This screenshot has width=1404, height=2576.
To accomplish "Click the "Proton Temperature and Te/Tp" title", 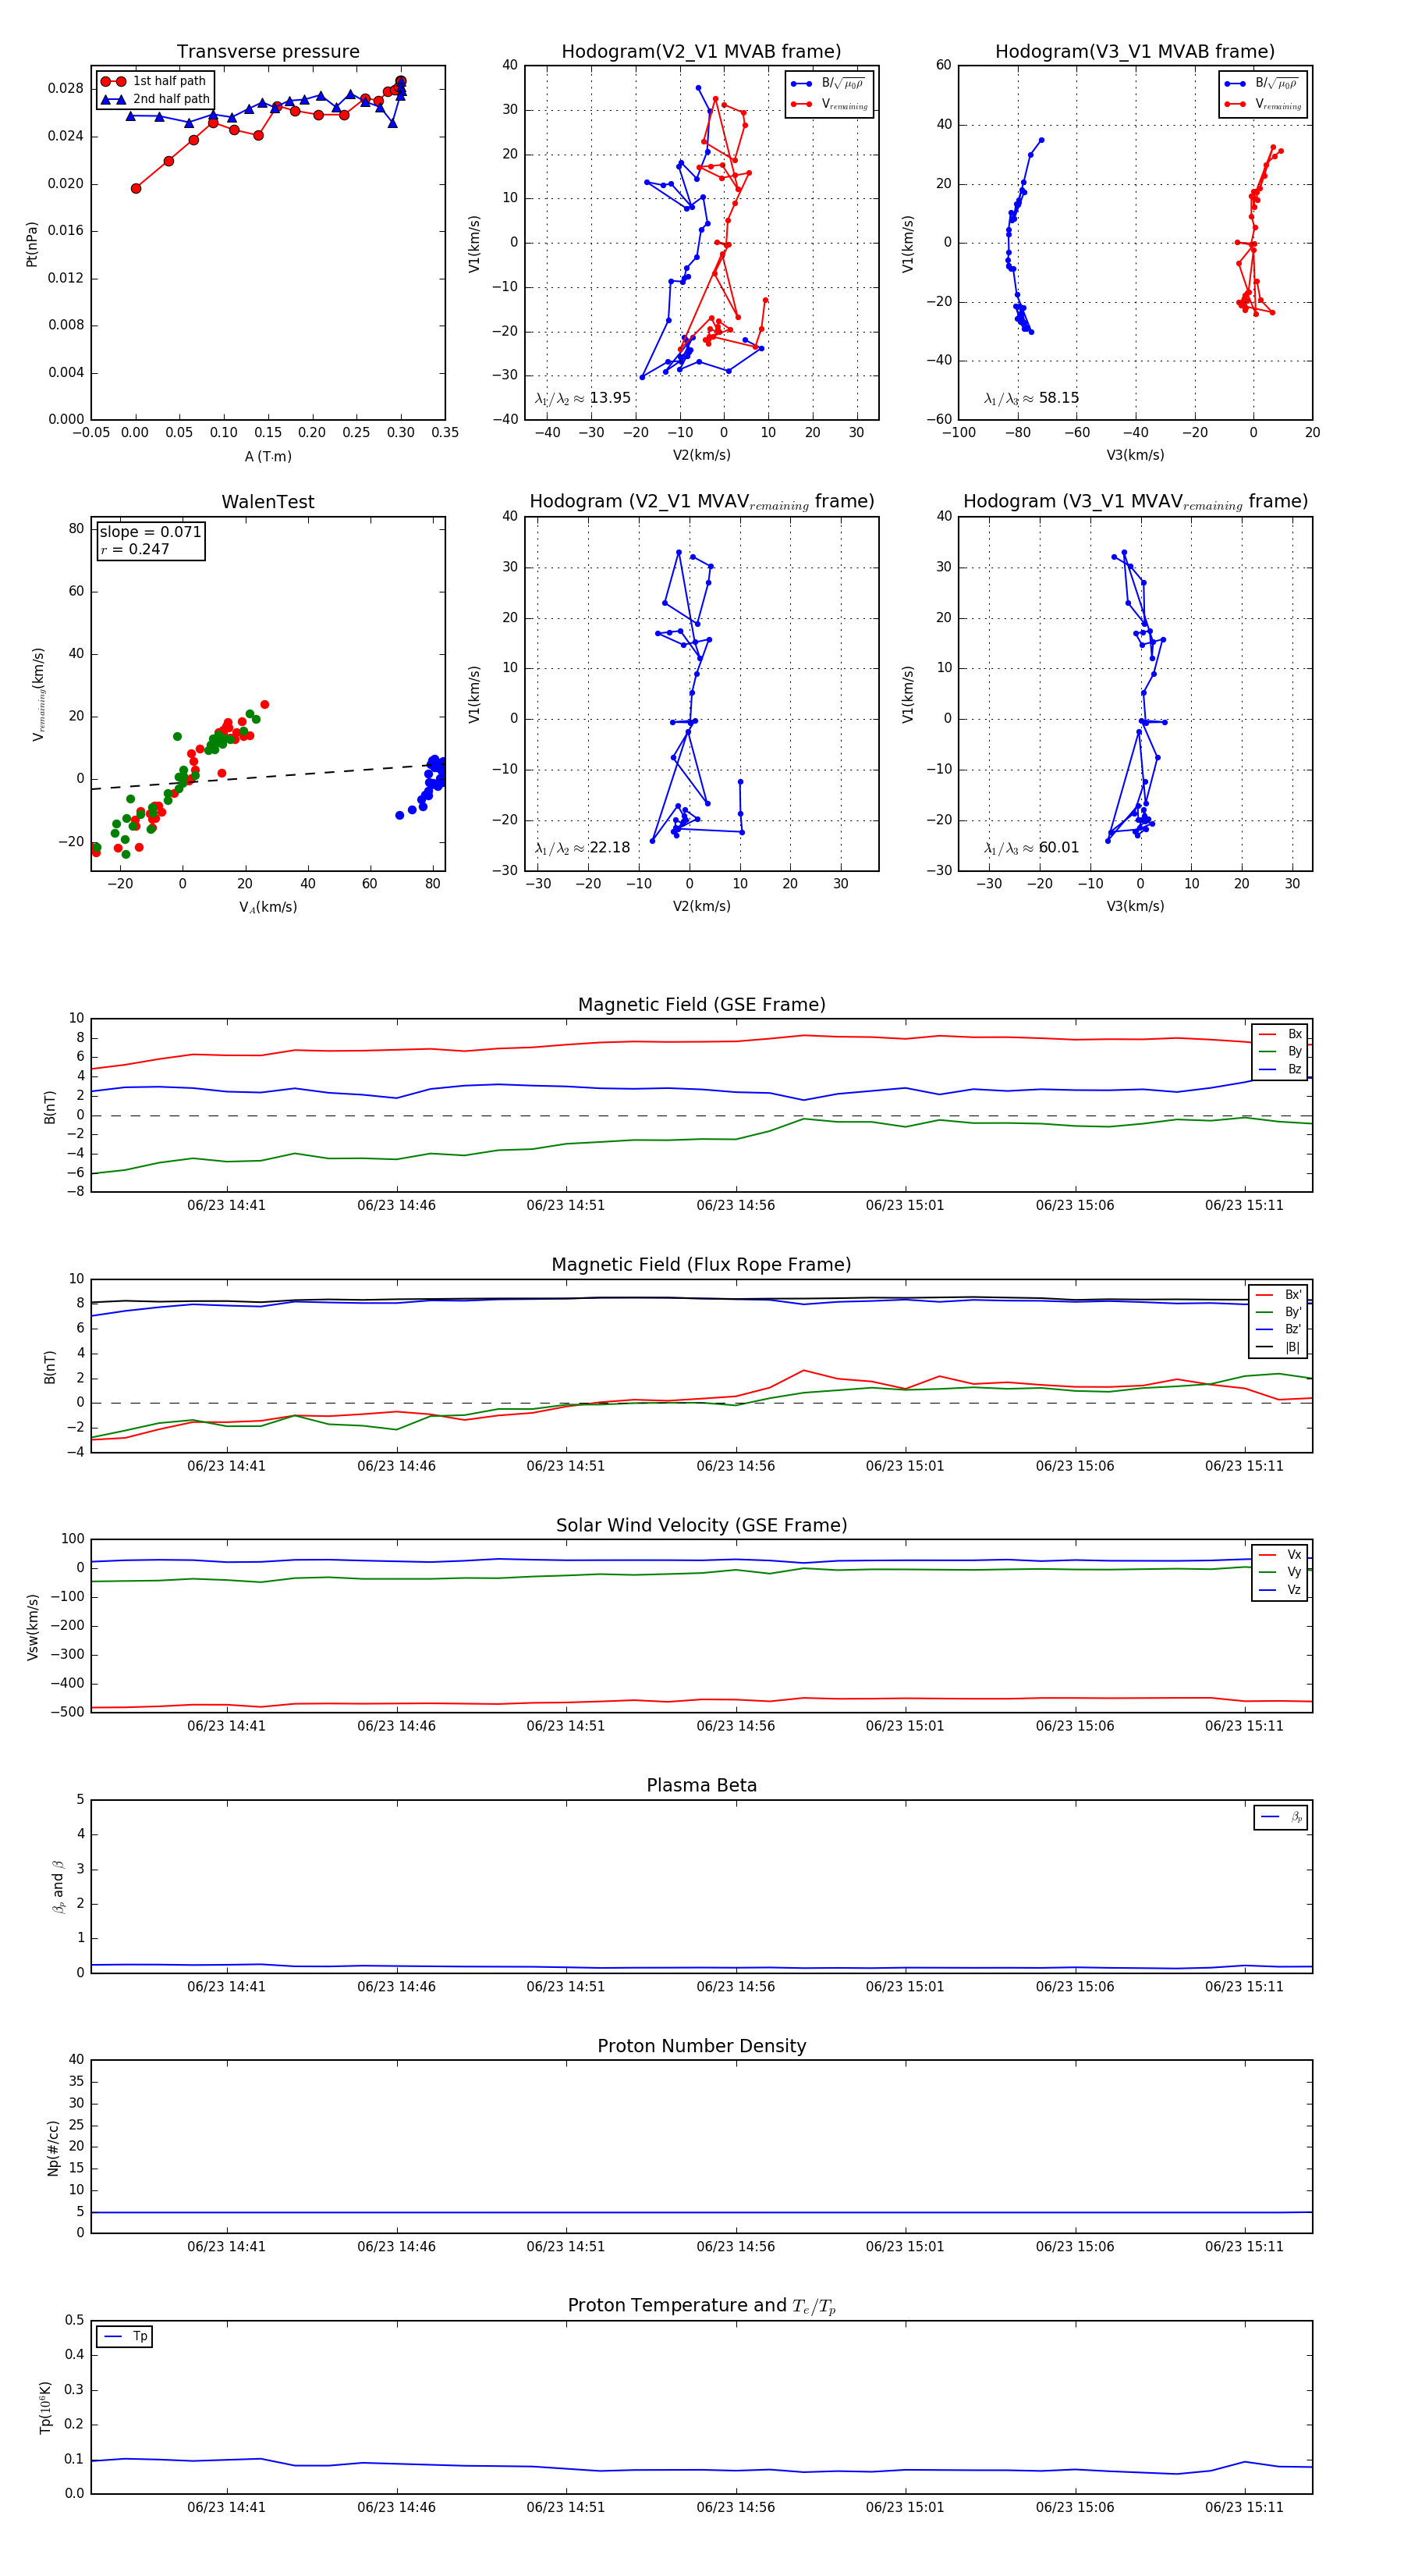I will tap(701, 2306).
